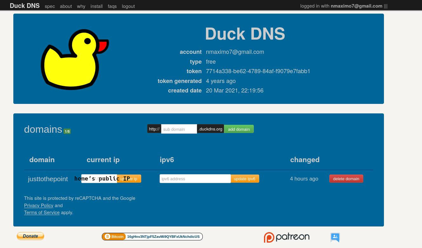Viewport: 422px width, 248px height.
Task: Open the spec menu item
Action: click(x=50, y=6)
